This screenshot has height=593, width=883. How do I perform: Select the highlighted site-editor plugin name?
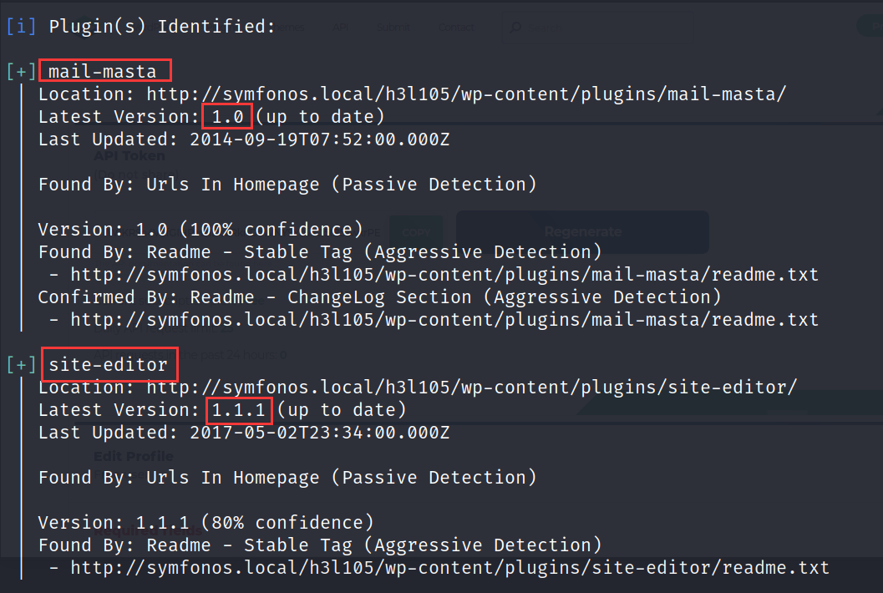click(109, 365)
